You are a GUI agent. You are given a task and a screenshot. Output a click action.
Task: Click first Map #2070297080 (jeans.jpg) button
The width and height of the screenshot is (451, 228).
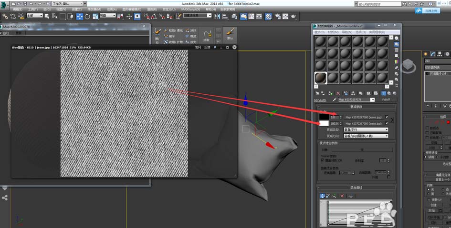364,117
